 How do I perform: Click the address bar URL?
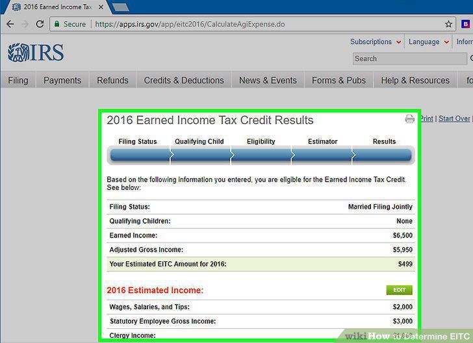click(190, 24)
